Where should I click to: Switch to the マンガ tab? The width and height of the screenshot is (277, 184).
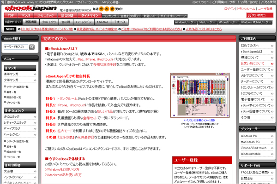click(26, 16)
